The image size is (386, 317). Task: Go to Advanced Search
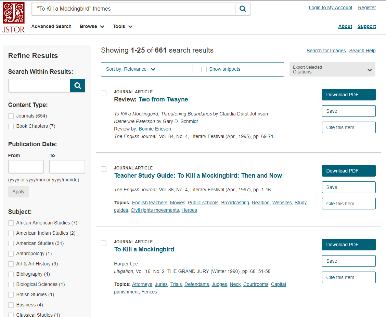pyautogui.click(x=51, y=27)
